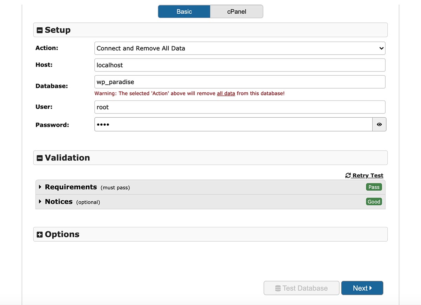The image size is (421, 305).
Task: Expand the Notices row triangle
Action: point(40,202)
